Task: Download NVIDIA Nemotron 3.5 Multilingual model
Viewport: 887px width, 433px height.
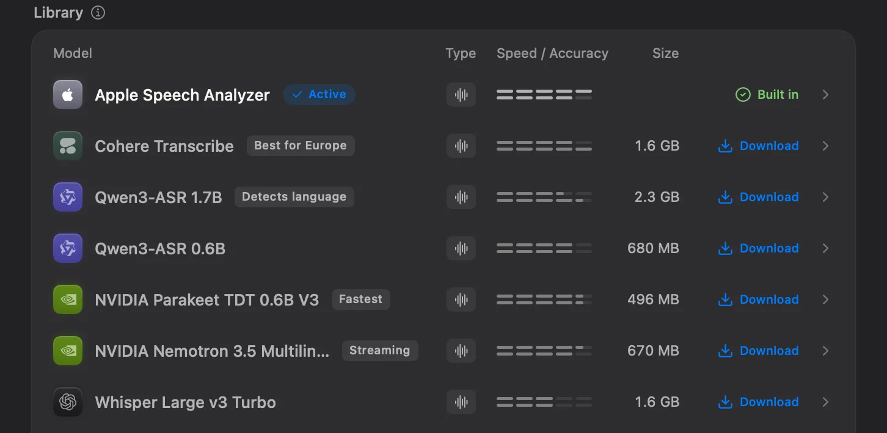Action: (x=758, y=351)
